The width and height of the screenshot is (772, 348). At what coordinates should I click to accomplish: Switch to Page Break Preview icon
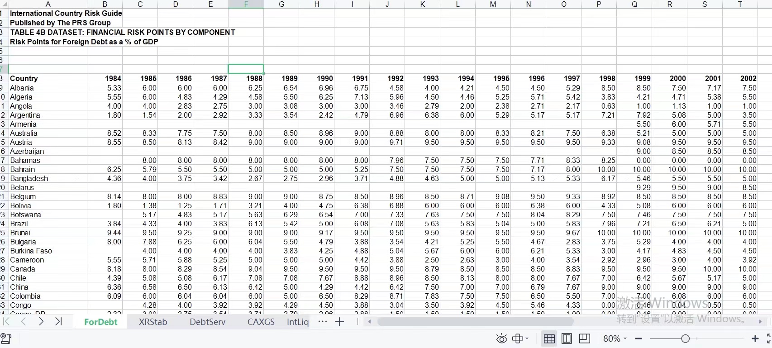(585, 338)
